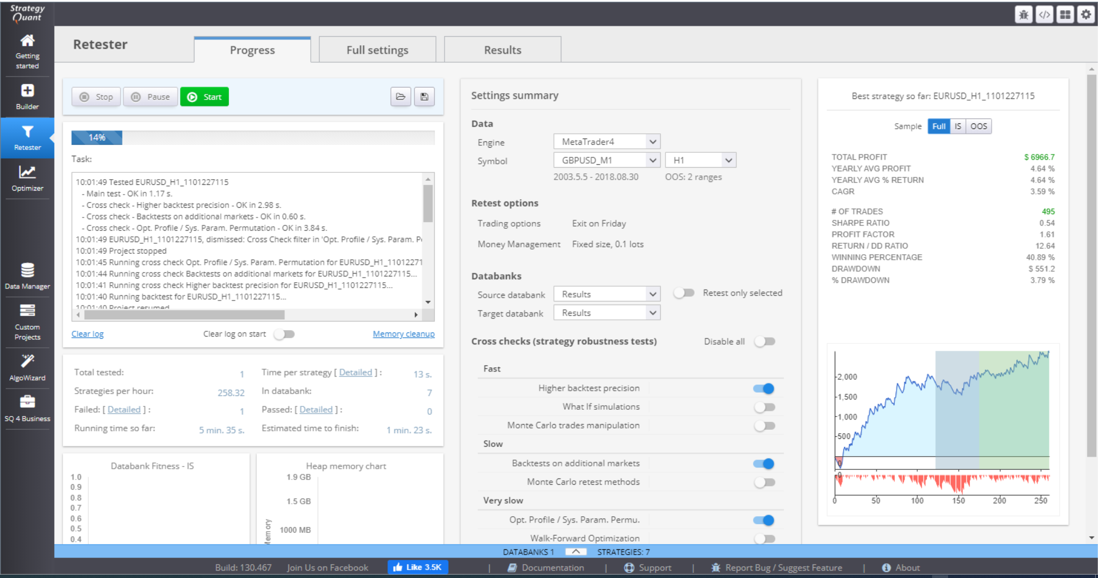Viewport: 1098px width, 578px height.
Task: Click Join Us on Facebook
Action: point(327,568)
